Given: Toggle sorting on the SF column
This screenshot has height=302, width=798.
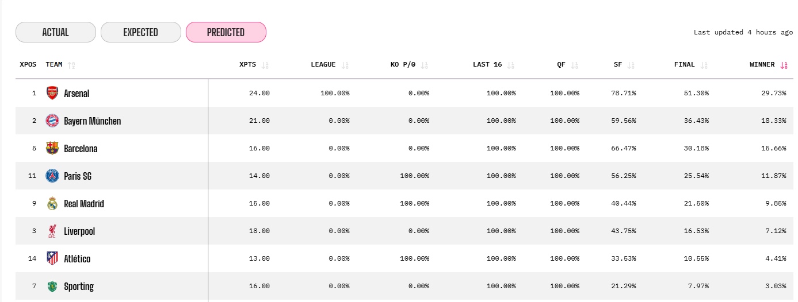Looking at the screenshot, I should click(x=631, y=65).
